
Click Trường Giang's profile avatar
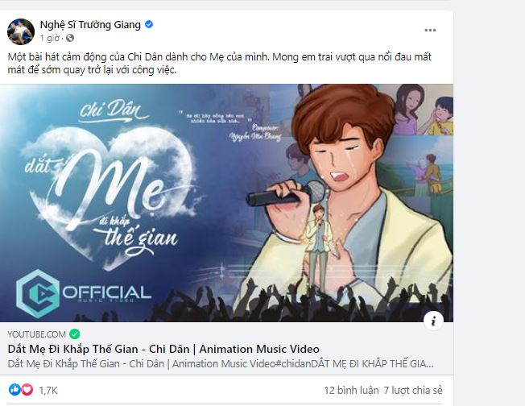pos(20,31)
